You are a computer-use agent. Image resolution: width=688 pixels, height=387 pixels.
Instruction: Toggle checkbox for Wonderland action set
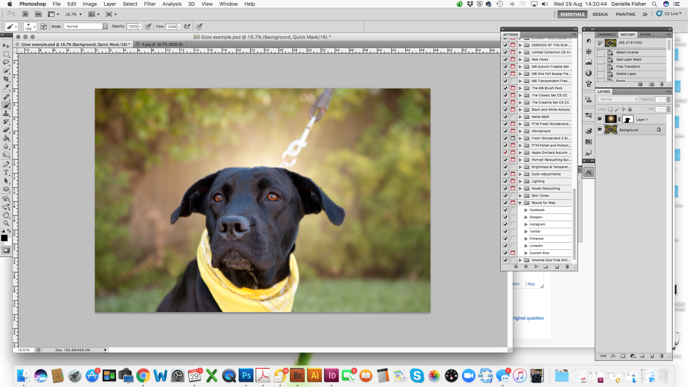505,131
